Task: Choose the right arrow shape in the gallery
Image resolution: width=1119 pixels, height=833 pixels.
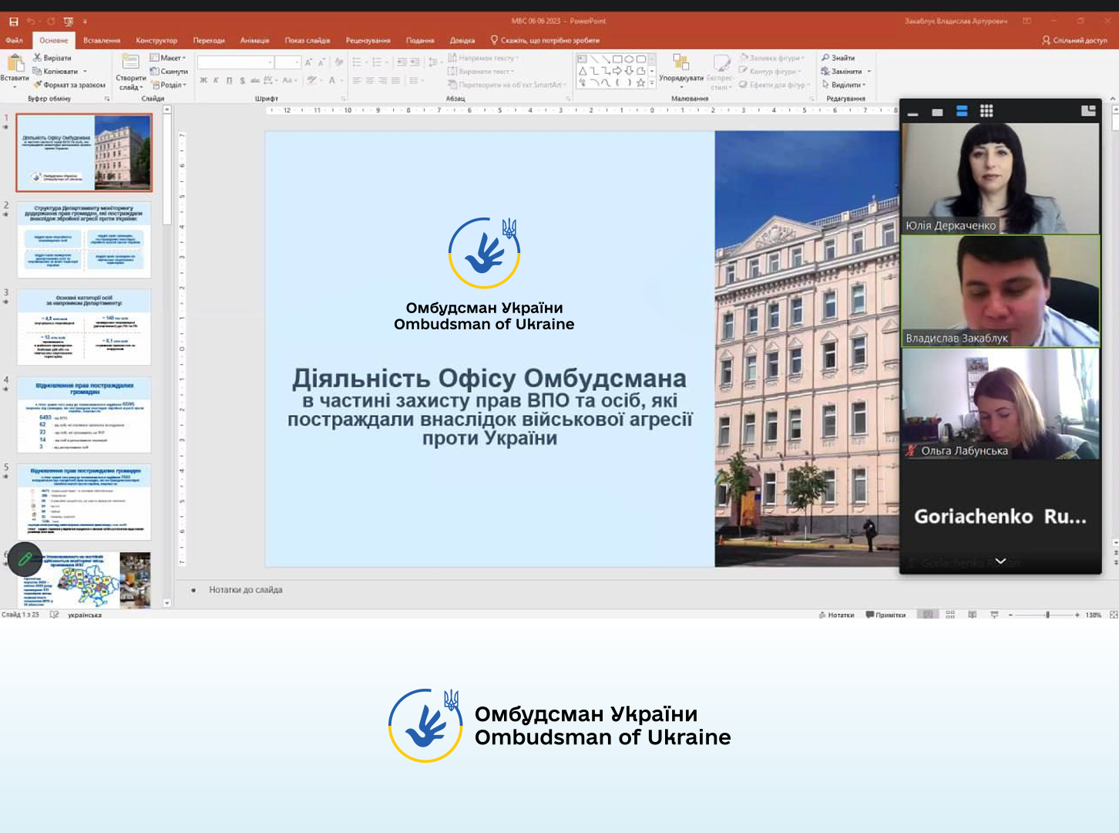Action: tap(617, 71)
